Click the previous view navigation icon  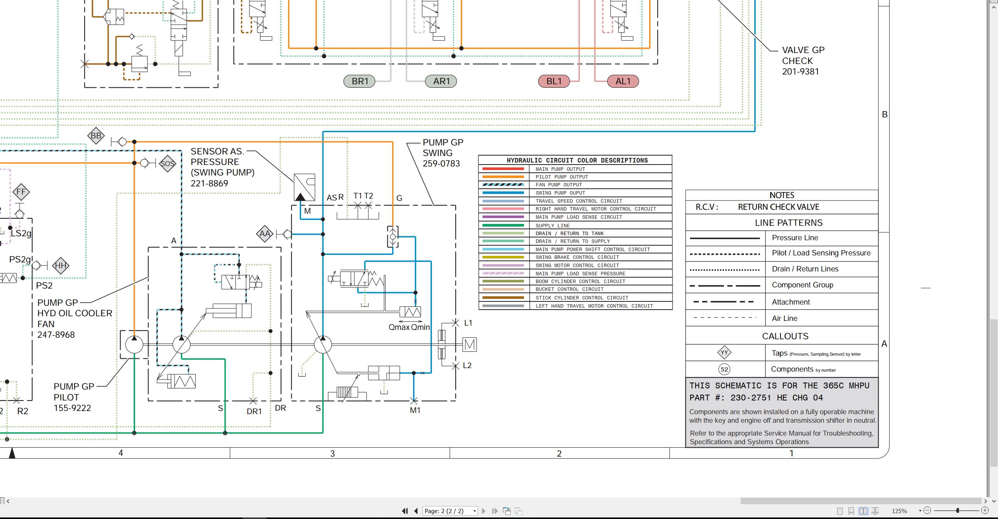(507, 511)
